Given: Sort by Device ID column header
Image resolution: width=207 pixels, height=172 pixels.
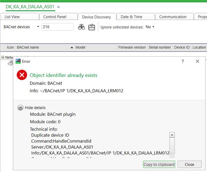Looking at the screenshot, I should click(182, 47).
